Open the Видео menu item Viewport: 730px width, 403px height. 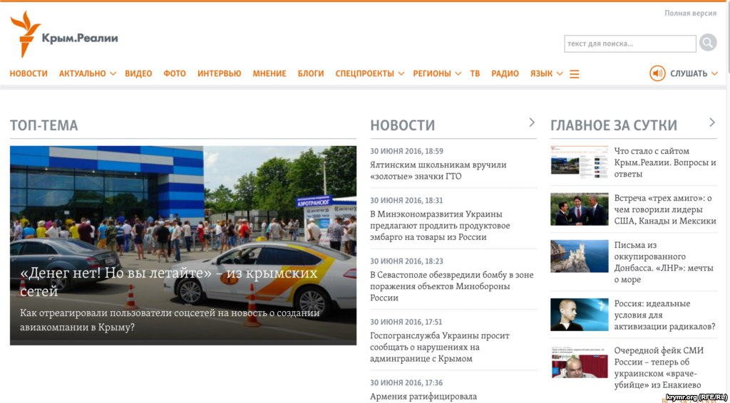click(x=138, y=73)
